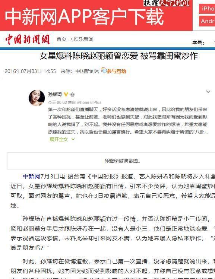Open the Android download button
The image size is (215, 279).
207,21
